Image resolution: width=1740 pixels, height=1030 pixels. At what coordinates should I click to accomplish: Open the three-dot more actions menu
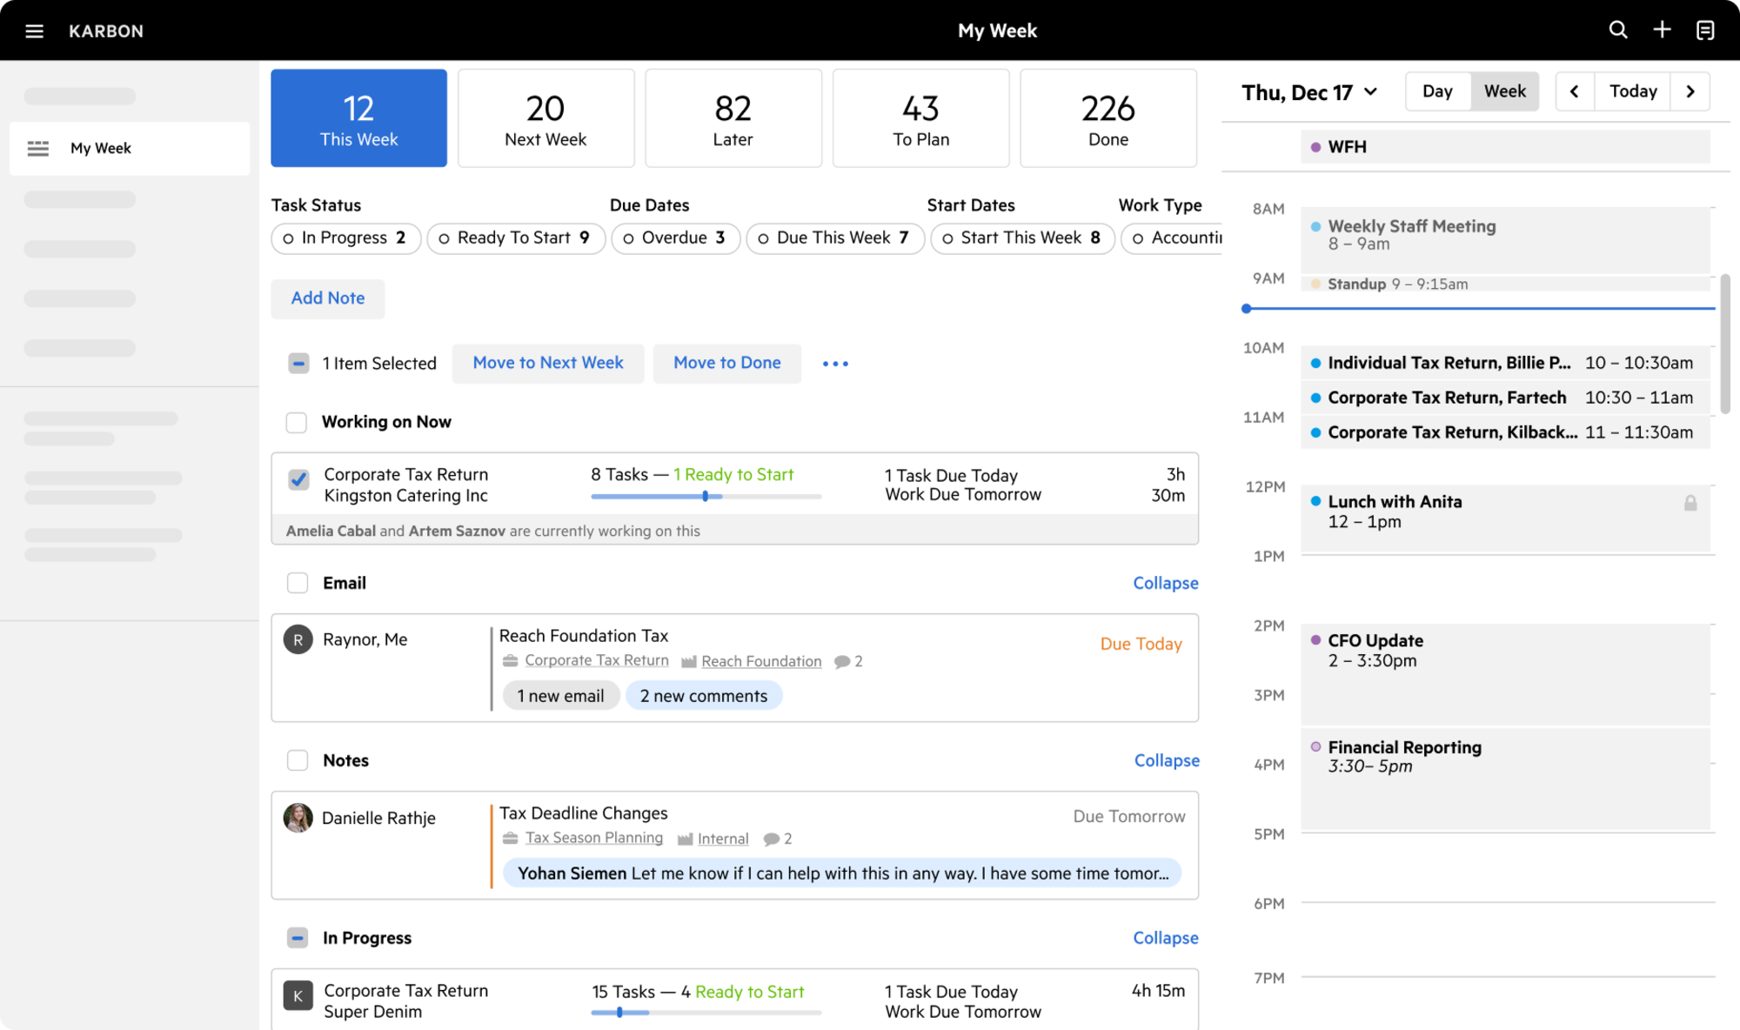coord(835,364)
